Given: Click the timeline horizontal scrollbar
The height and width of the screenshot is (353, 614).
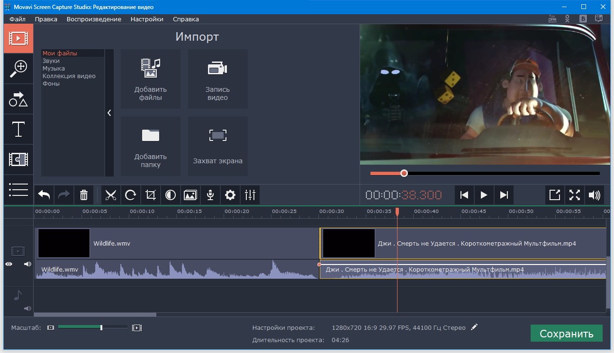Looking at the screenshot, I should click(95, 315).
